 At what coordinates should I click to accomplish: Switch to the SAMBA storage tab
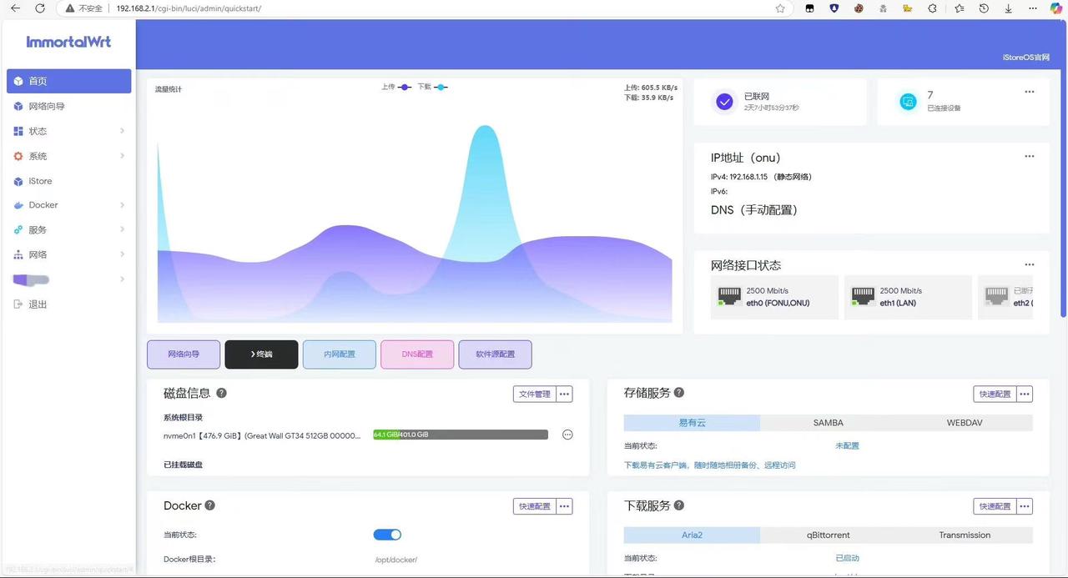coord(828,423)
